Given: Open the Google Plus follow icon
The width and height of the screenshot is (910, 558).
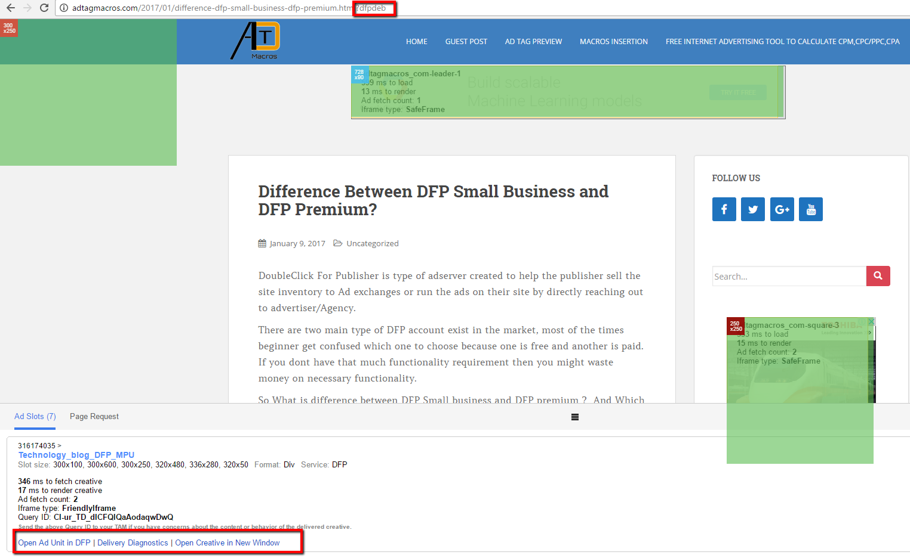Looking at the screenshot, I should pos(782,209).
